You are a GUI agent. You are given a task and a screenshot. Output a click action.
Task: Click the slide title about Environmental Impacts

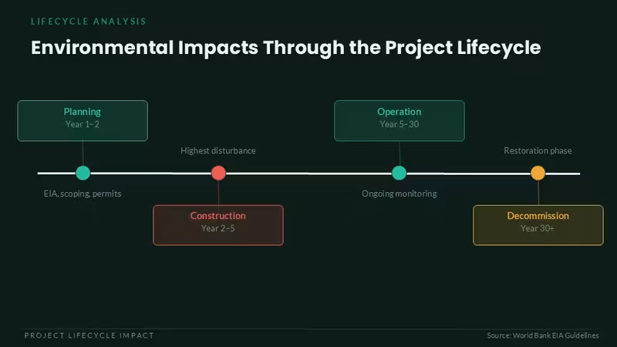coord(285,48)
